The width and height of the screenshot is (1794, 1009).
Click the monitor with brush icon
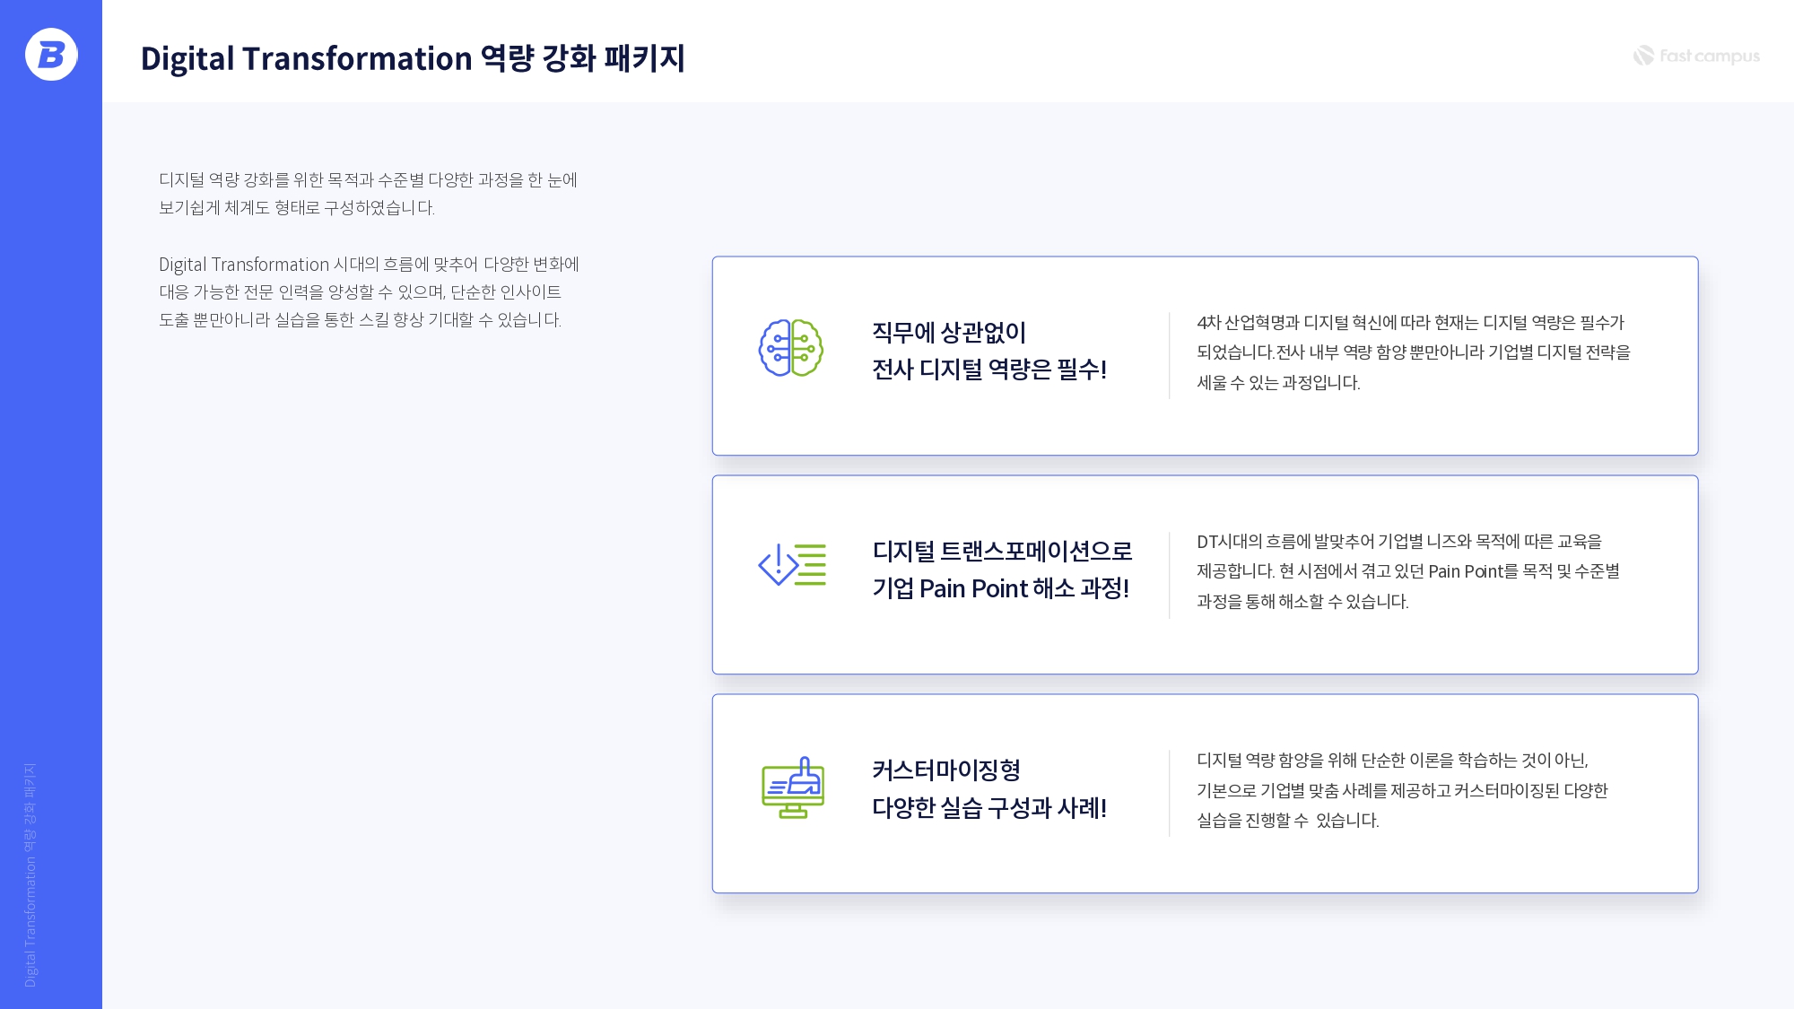pyautogui.click(x=793, y=787)
